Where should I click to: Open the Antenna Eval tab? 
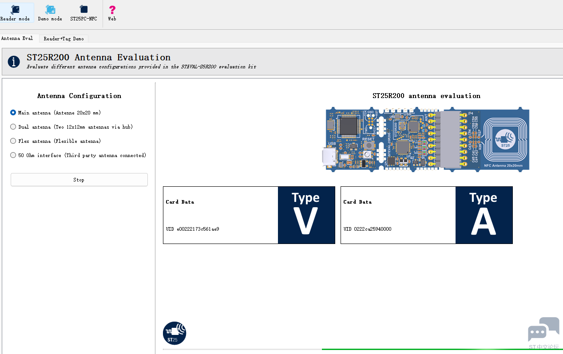point(17,38)
